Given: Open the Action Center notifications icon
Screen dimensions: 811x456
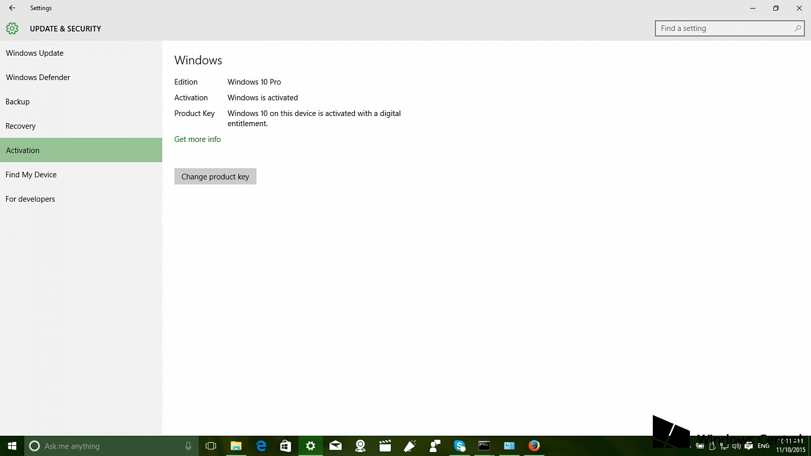Looking at the screenshot, I should [748, 446].
